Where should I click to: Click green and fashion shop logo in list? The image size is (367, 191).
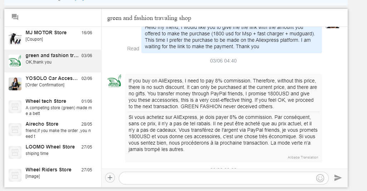pos(15,61)
